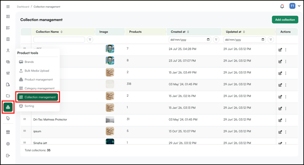Select Collection management menu item
Viewport: 304px width, 165px height.
38,97
